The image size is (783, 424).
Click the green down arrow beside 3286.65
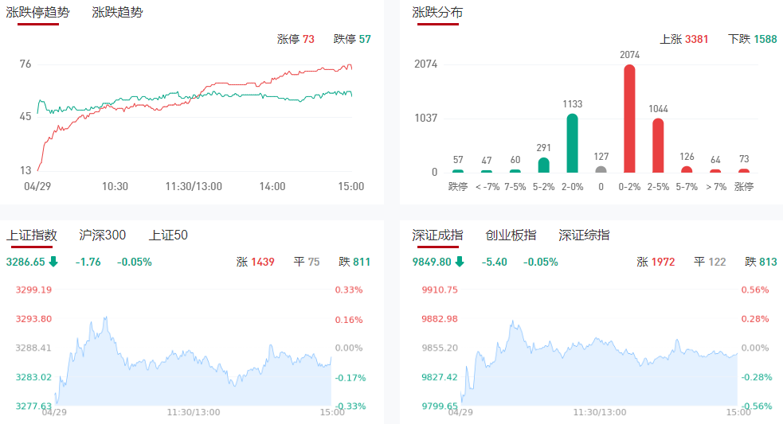click(54, 262)
